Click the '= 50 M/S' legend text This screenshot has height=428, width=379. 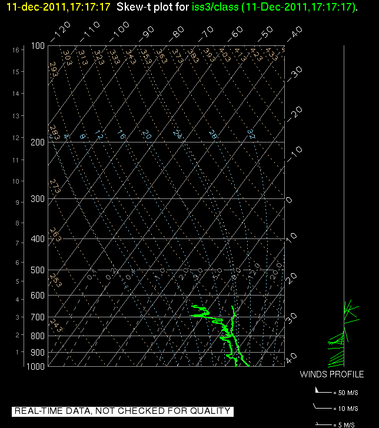click(x=345, y=393)
